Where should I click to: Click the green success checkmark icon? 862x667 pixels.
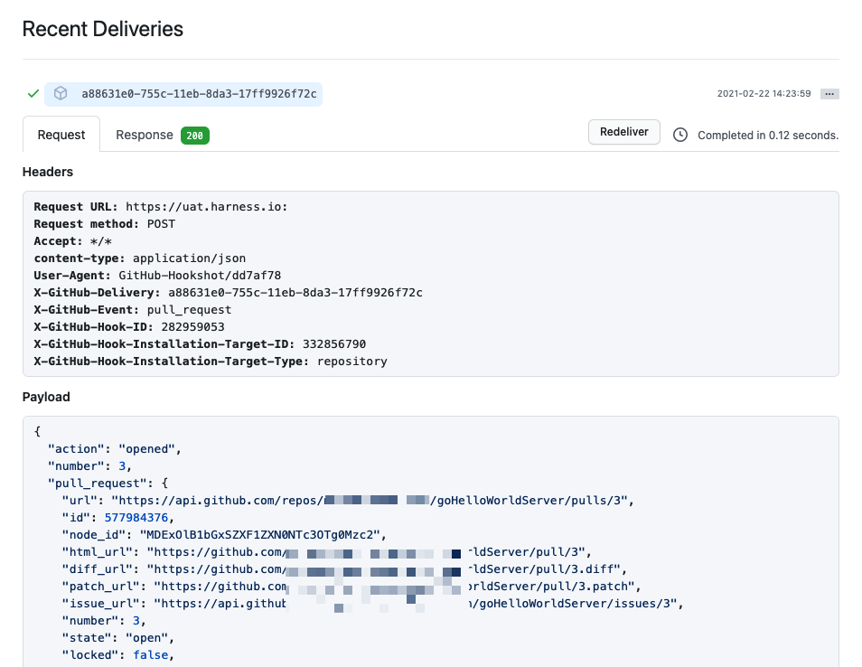pyautogui.click(x=33, y=93)
